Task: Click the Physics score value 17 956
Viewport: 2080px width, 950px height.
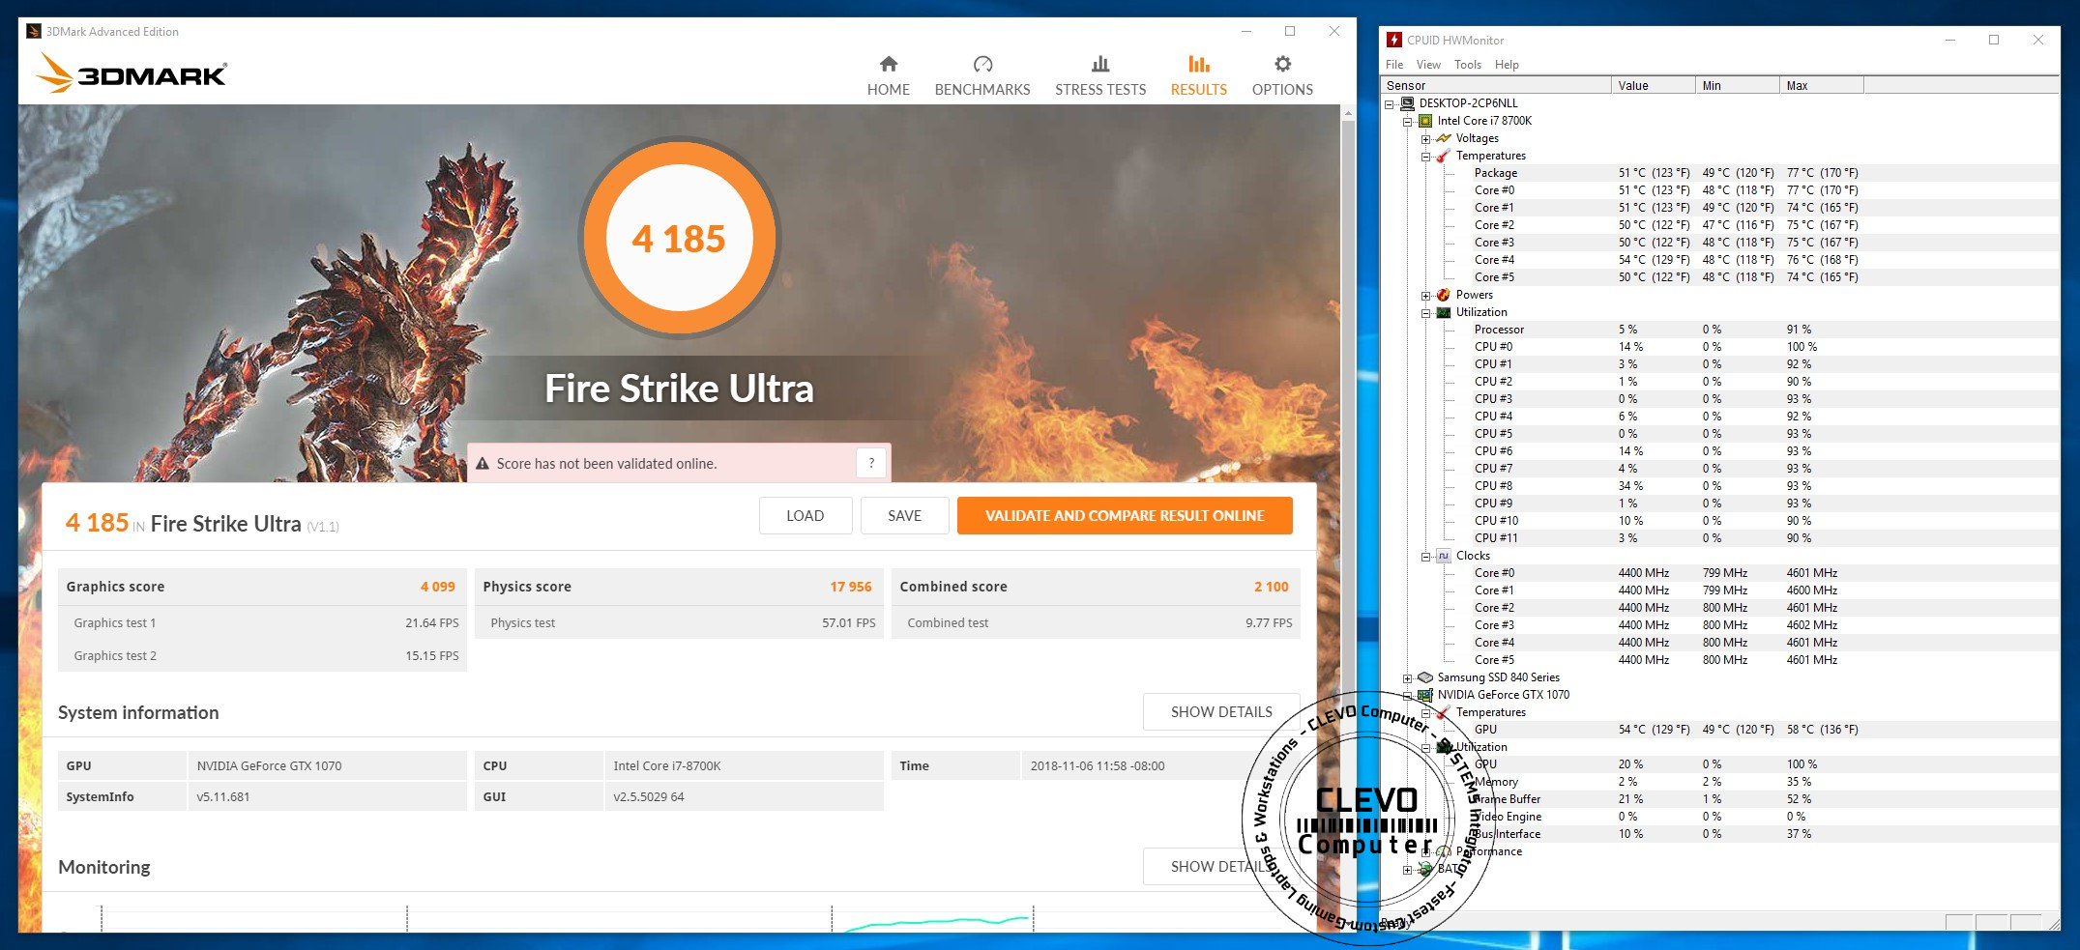Action: coord(850,587)
